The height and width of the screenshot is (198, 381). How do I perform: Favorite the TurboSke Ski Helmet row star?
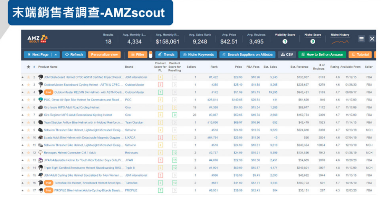click(28, 183)
